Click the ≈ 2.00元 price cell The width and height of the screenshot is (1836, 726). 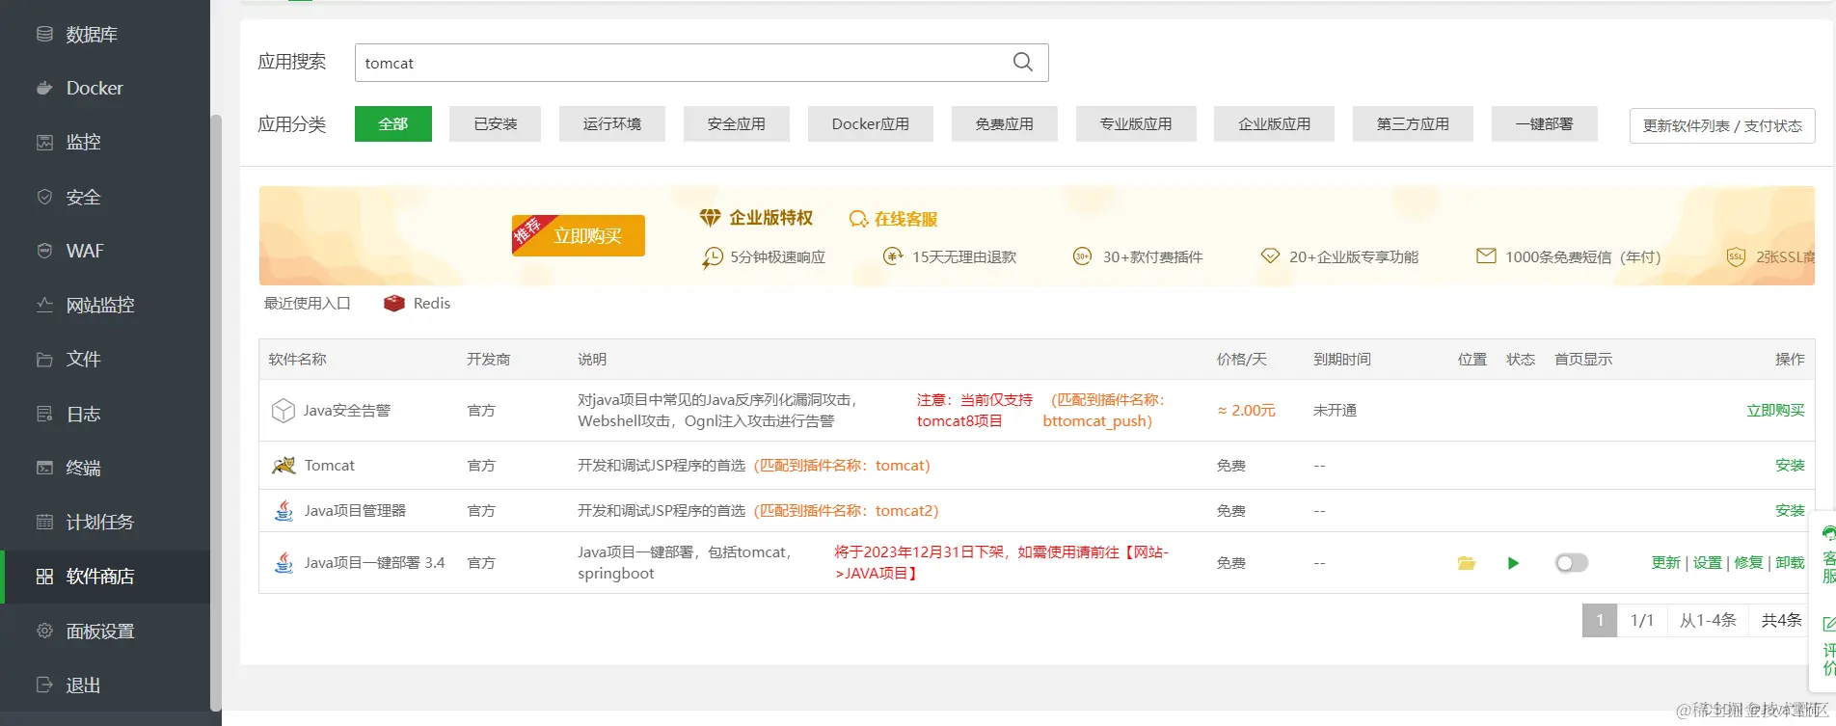[x=1246, y=411]
